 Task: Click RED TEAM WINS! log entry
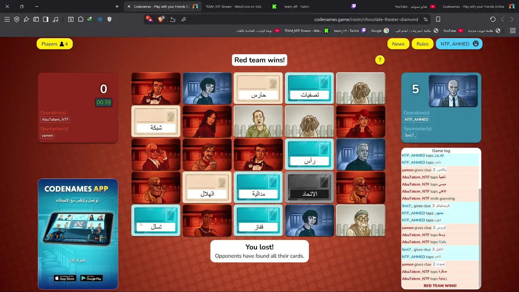440,286
